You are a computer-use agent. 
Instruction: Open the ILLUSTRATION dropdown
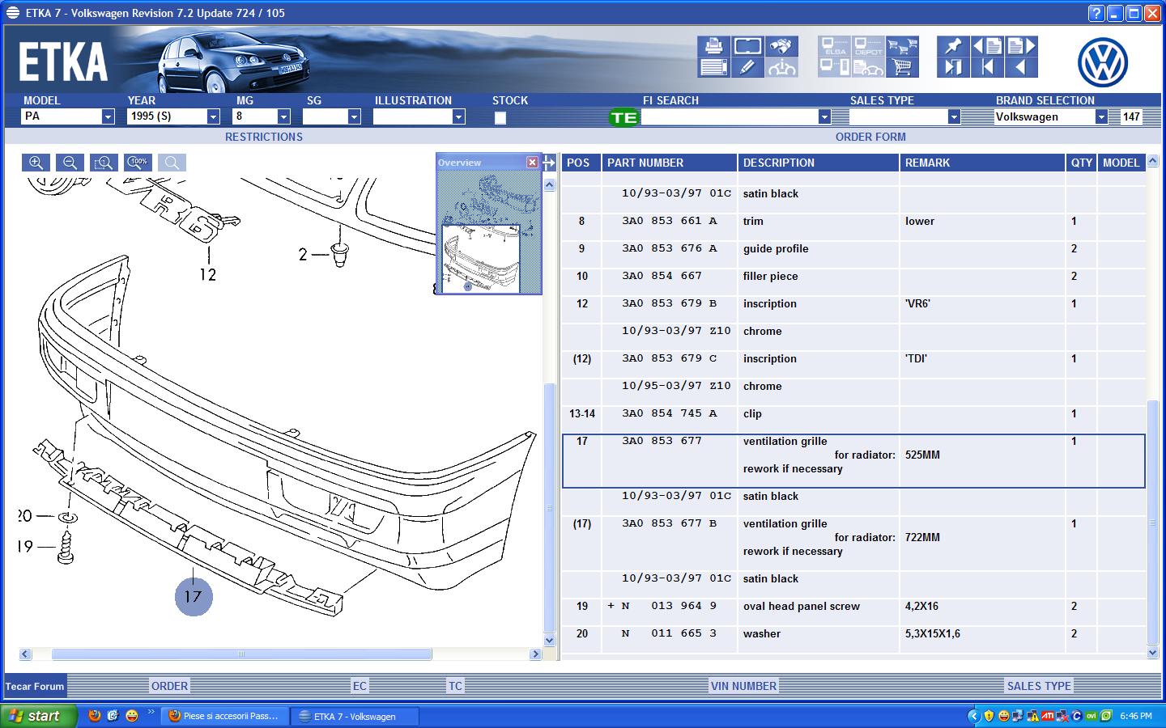click(458, 116)
